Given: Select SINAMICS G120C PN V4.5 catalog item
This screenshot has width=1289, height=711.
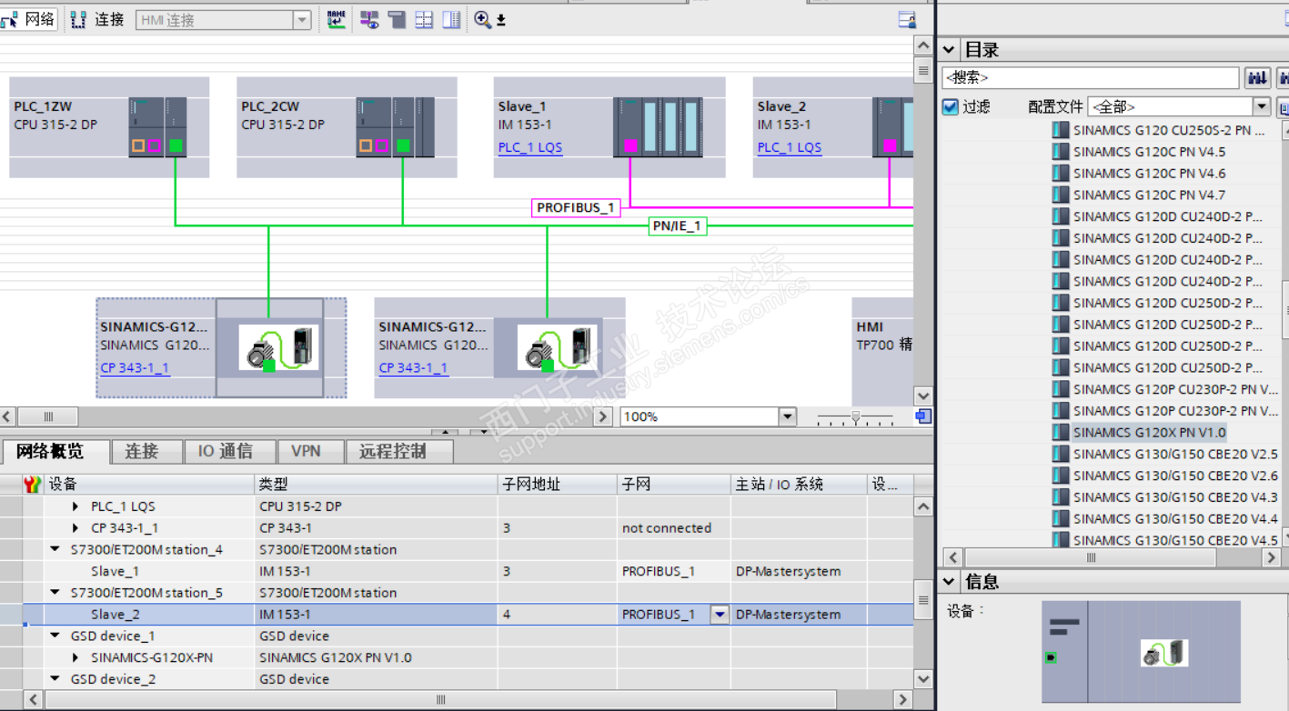Looking at the screenshot, I should [1149, 152].
